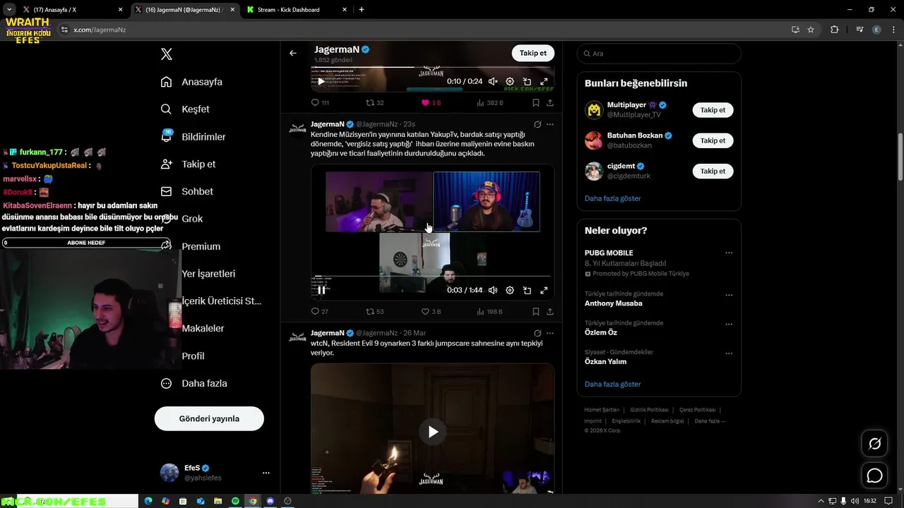Open a new browser tab
Screen dimensions: 904x508
362,10
